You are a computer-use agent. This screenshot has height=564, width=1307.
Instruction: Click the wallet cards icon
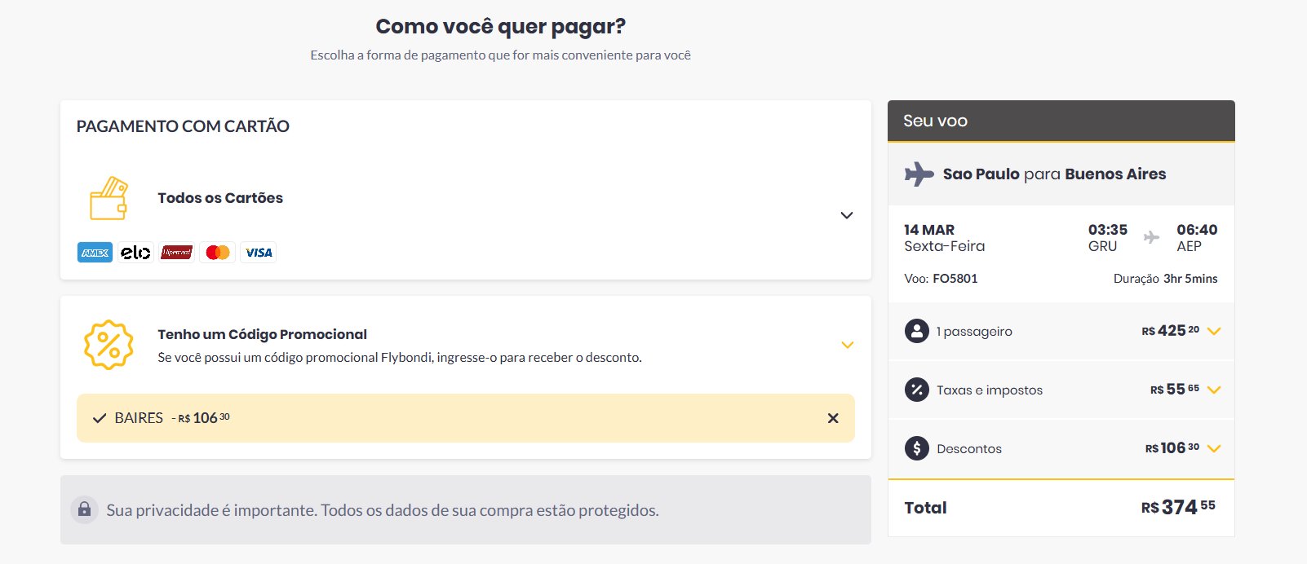coord(109,199)
